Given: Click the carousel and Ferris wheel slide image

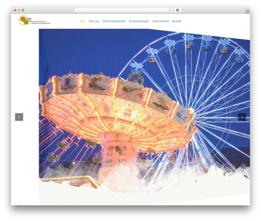Looking at the screenshot, I should point(144,117).
